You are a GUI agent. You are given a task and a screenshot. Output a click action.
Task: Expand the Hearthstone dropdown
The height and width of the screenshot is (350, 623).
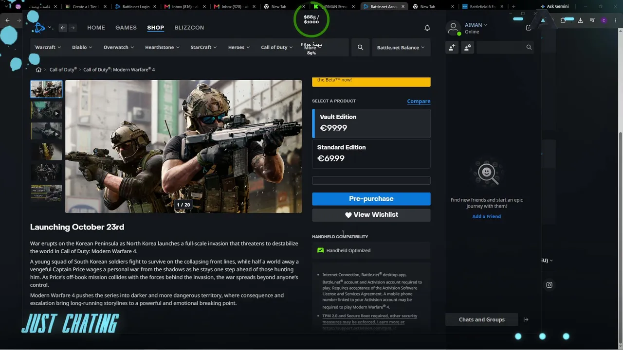162,47
